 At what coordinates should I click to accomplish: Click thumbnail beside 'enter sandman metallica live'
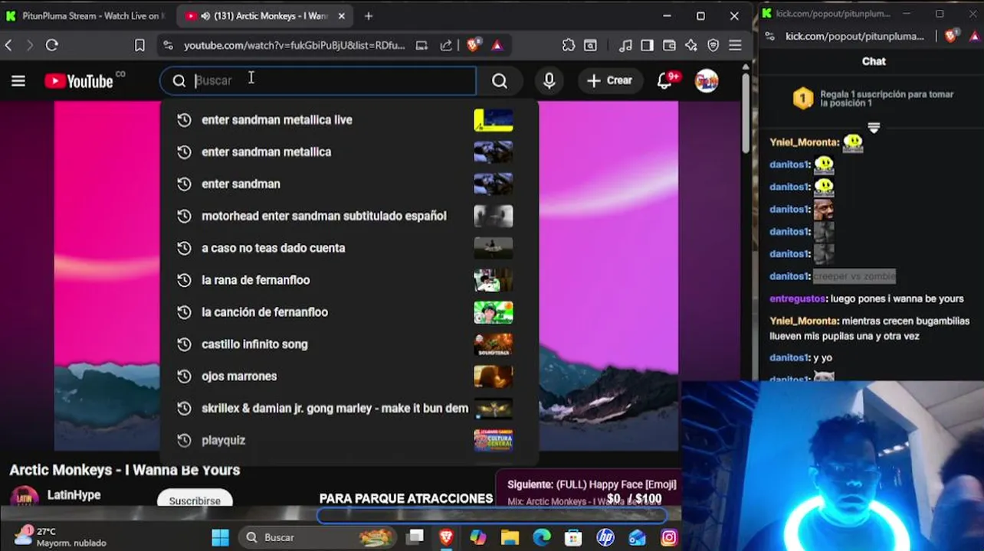pos(494,120)
